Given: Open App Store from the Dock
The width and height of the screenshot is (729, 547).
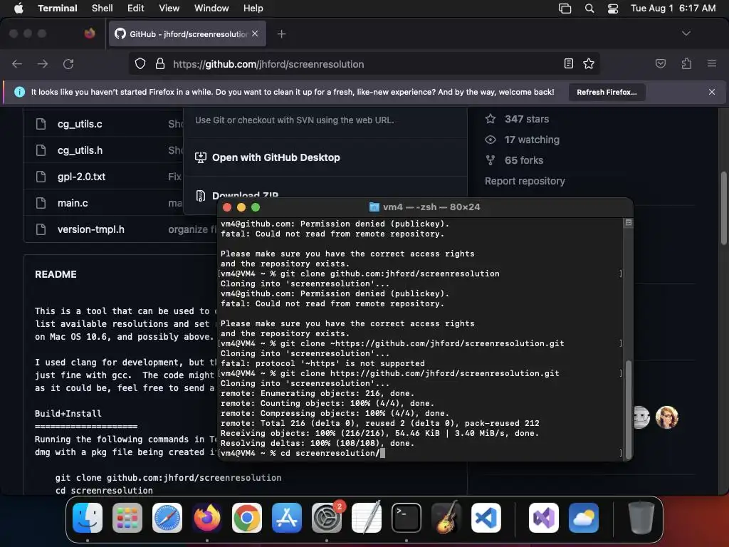Looking at the screenshot, I should click(287, 518).
